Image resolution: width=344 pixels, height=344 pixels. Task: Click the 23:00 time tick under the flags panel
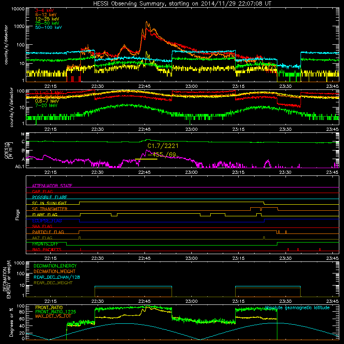point(191,258)
